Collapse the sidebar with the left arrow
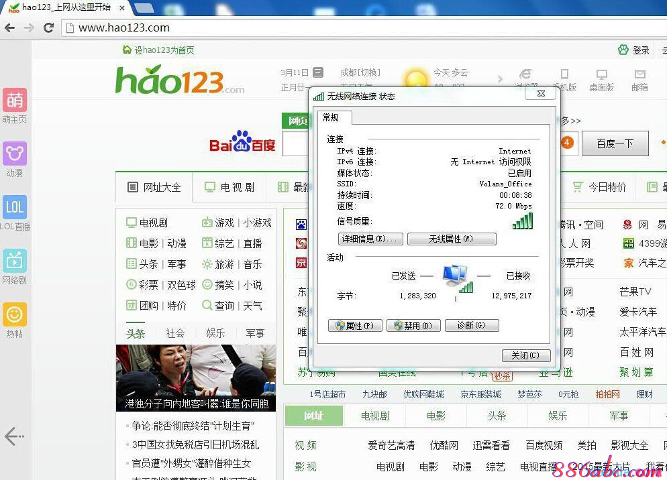The image size is (667, 480). click(15, 436)
